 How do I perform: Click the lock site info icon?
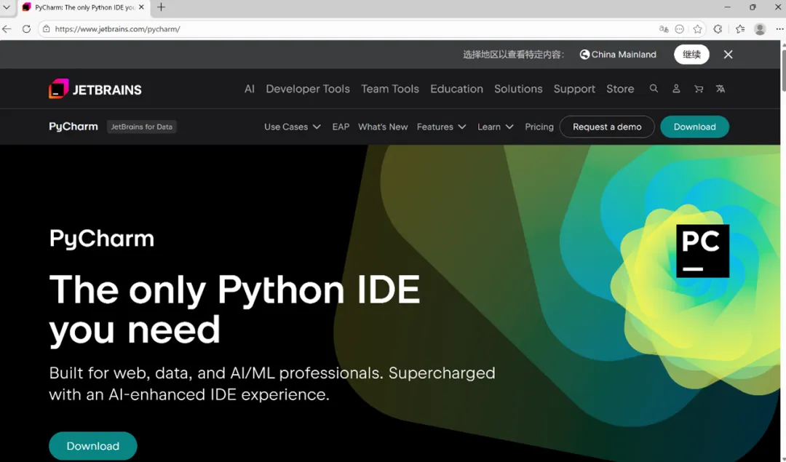click(x=46, y=29)
